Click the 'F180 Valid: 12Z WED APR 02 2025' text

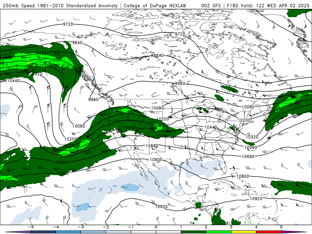tap(268, 5)
